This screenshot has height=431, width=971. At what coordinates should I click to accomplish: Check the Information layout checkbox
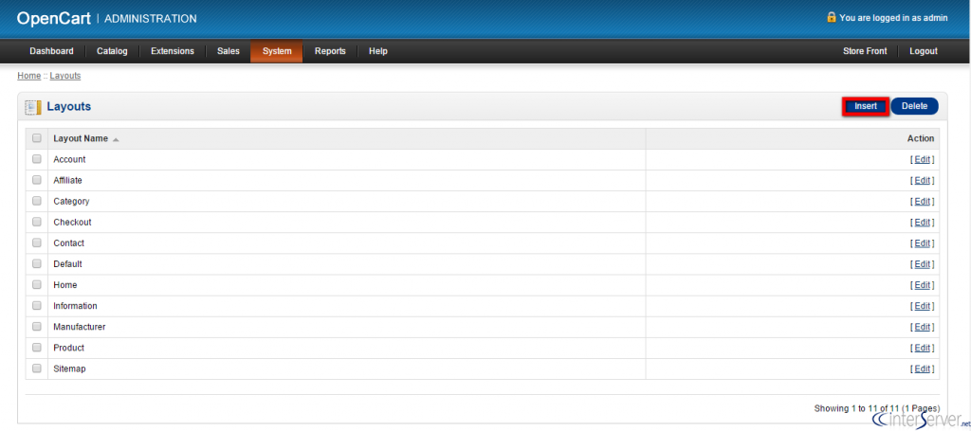37,305
